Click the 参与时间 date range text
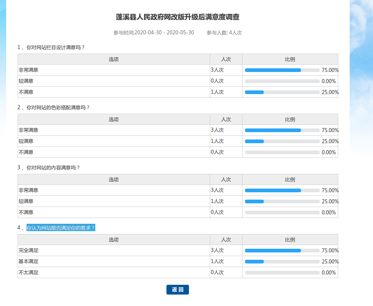Viewport: 373px width, 306px height. pos(154,33)
